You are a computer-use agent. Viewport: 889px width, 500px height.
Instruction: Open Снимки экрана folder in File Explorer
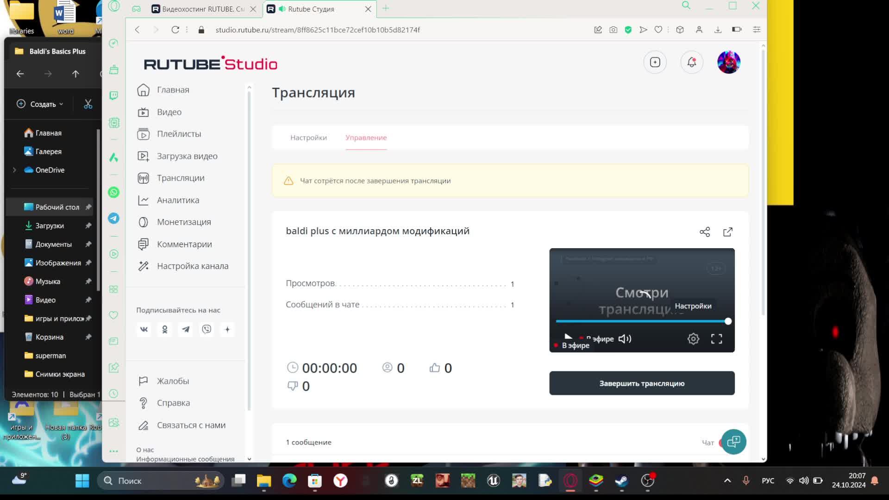click(55, 374)
